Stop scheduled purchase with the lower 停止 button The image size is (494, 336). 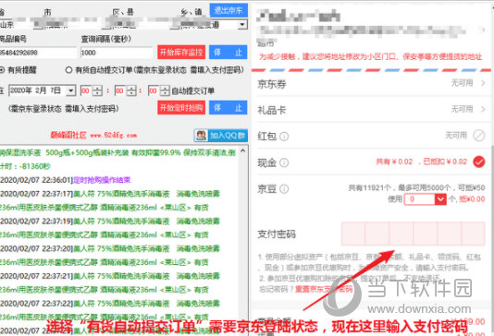point(228,107)
